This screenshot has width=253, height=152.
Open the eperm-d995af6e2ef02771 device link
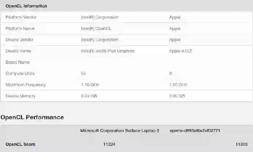(x=194, y=130)
